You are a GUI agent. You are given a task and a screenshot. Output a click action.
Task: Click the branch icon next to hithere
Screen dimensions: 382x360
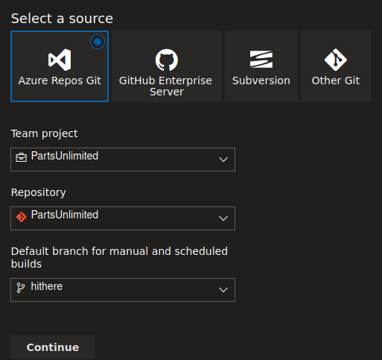pos(21,288)
